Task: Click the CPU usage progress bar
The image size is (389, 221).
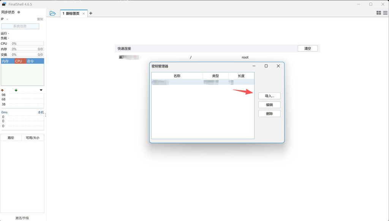Action: tap(27, 44)
